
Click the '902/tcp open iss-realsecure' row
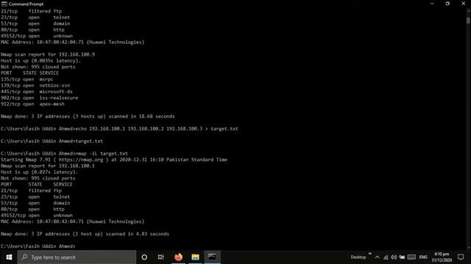[x=39, y=98]
